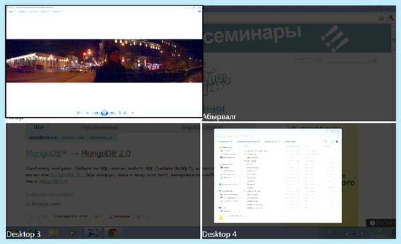Click Photo Viewer actual size button
401x244 pixels.
tap(88, 113)
